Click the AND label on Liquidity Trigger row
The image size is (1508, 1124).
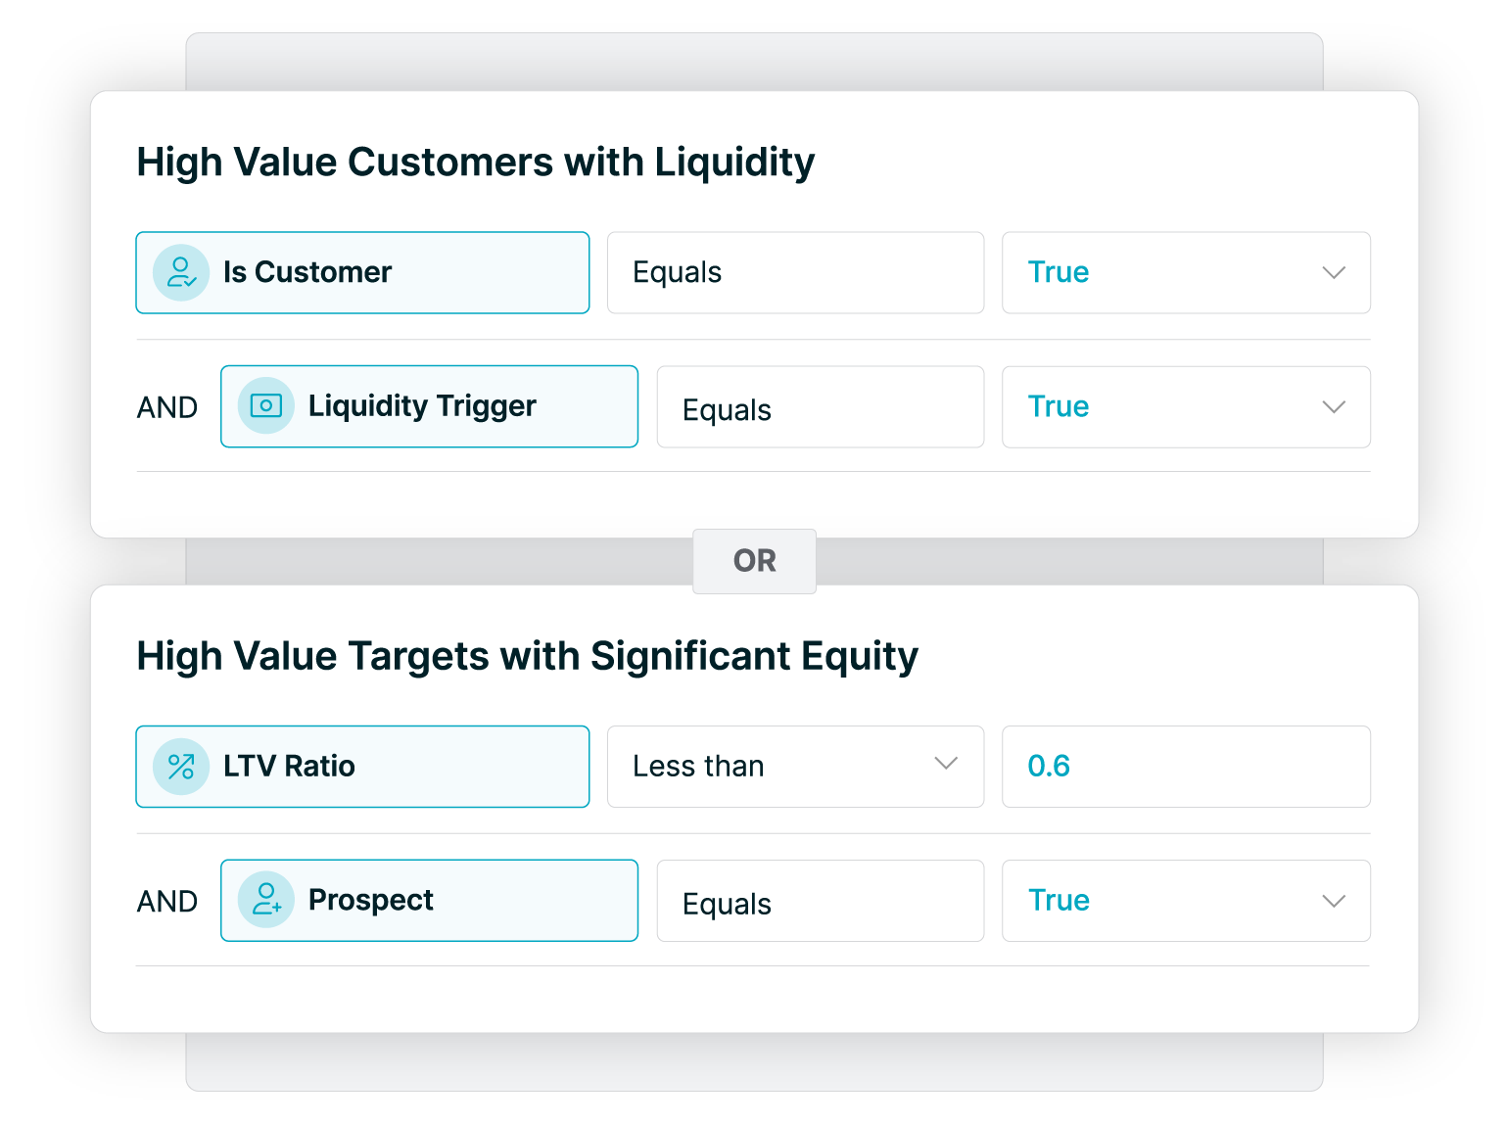166,406
